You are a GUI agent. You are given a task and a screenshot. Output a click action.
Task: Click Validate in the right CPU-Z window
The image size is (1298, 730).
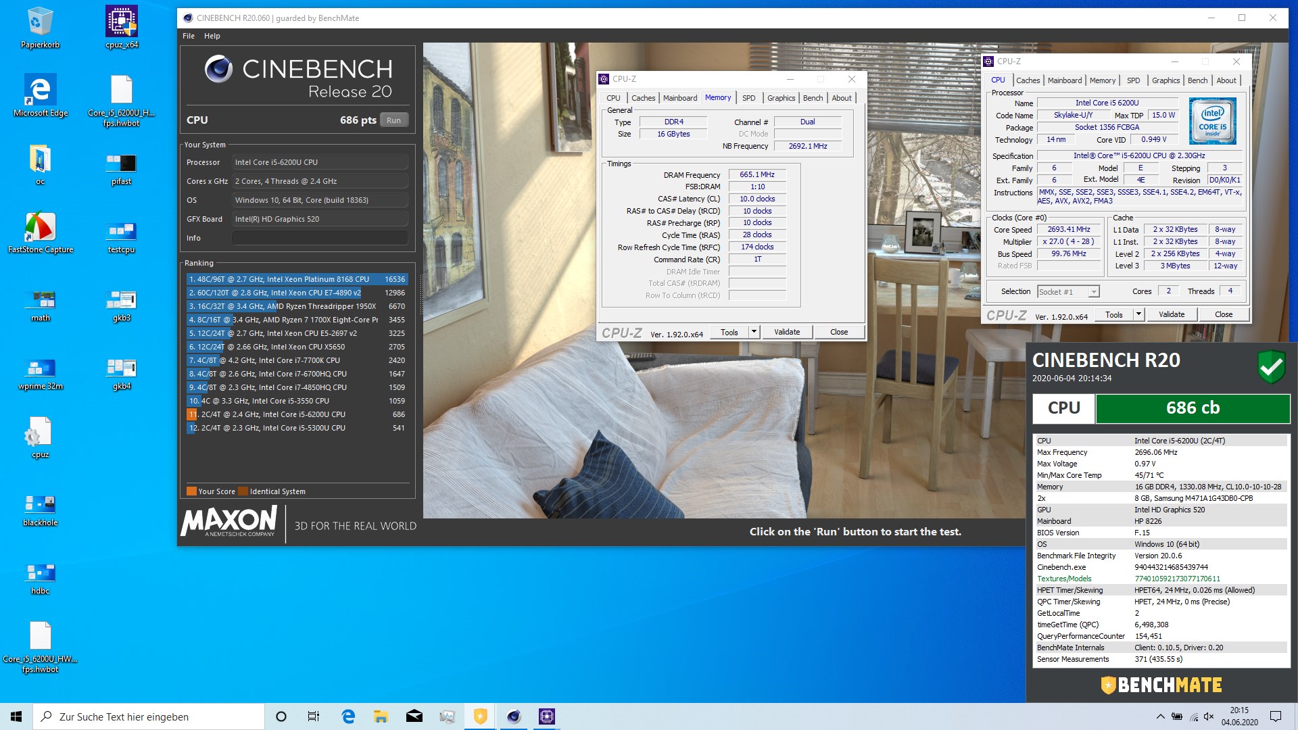(1172, 314)
